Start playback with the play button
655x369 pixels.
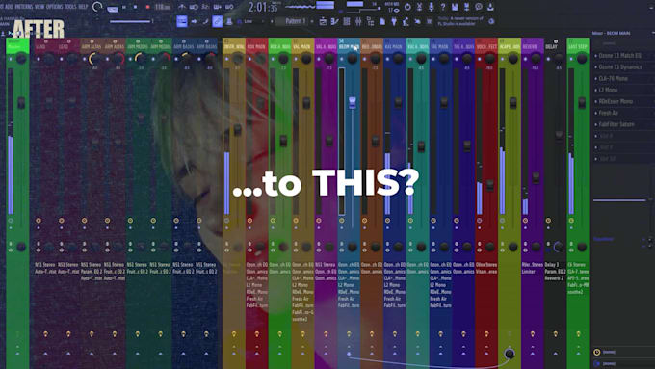[x=124, y=7]
